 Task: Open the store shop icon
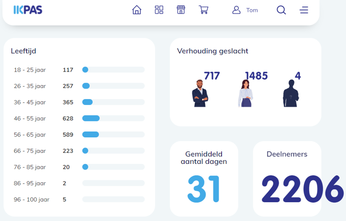181,10
